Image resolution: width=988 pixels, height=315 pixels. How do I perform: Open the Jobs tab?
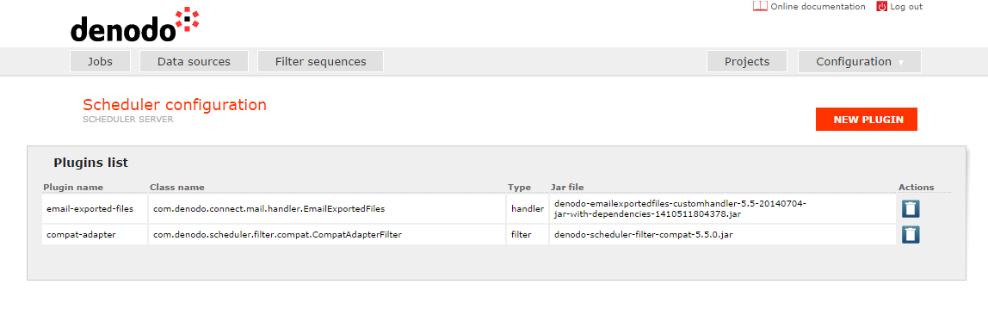coord(100,62)
